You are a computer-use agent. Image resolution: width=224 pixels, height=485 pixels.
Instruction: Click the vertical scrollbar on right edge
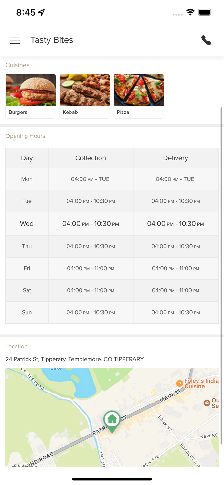click(221, 275)
